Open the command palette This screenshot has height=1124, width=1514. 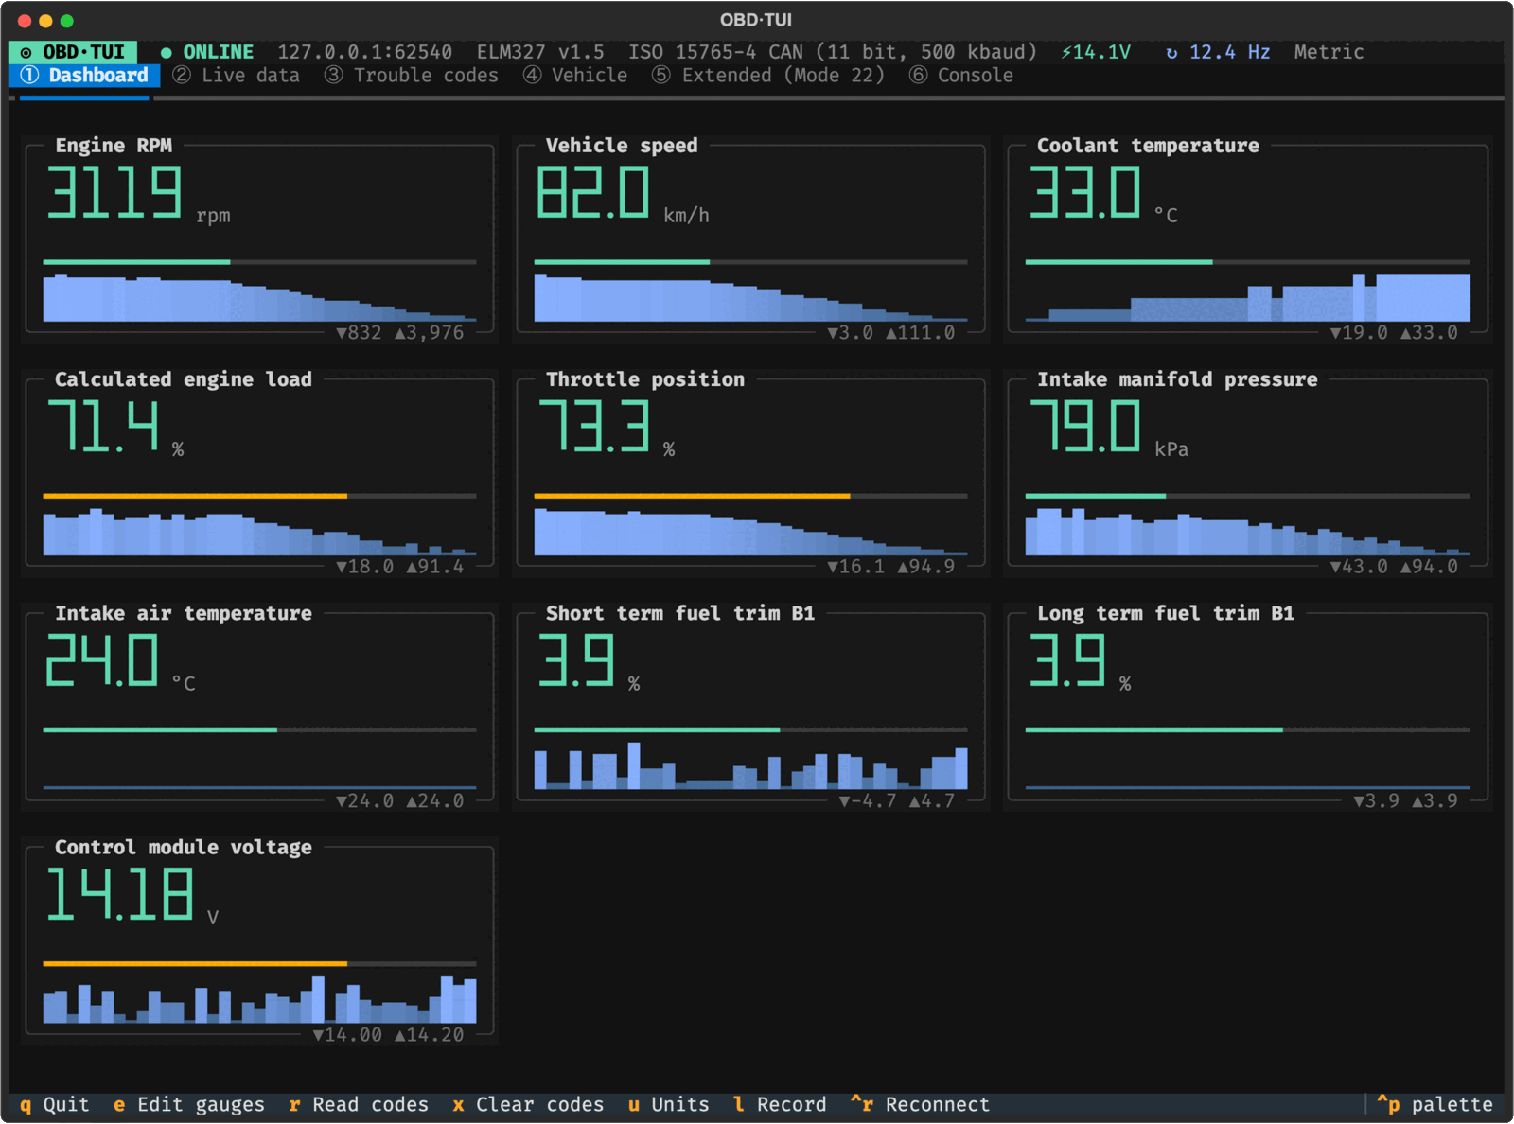pyautogui.click(x=1435, y=1104)
